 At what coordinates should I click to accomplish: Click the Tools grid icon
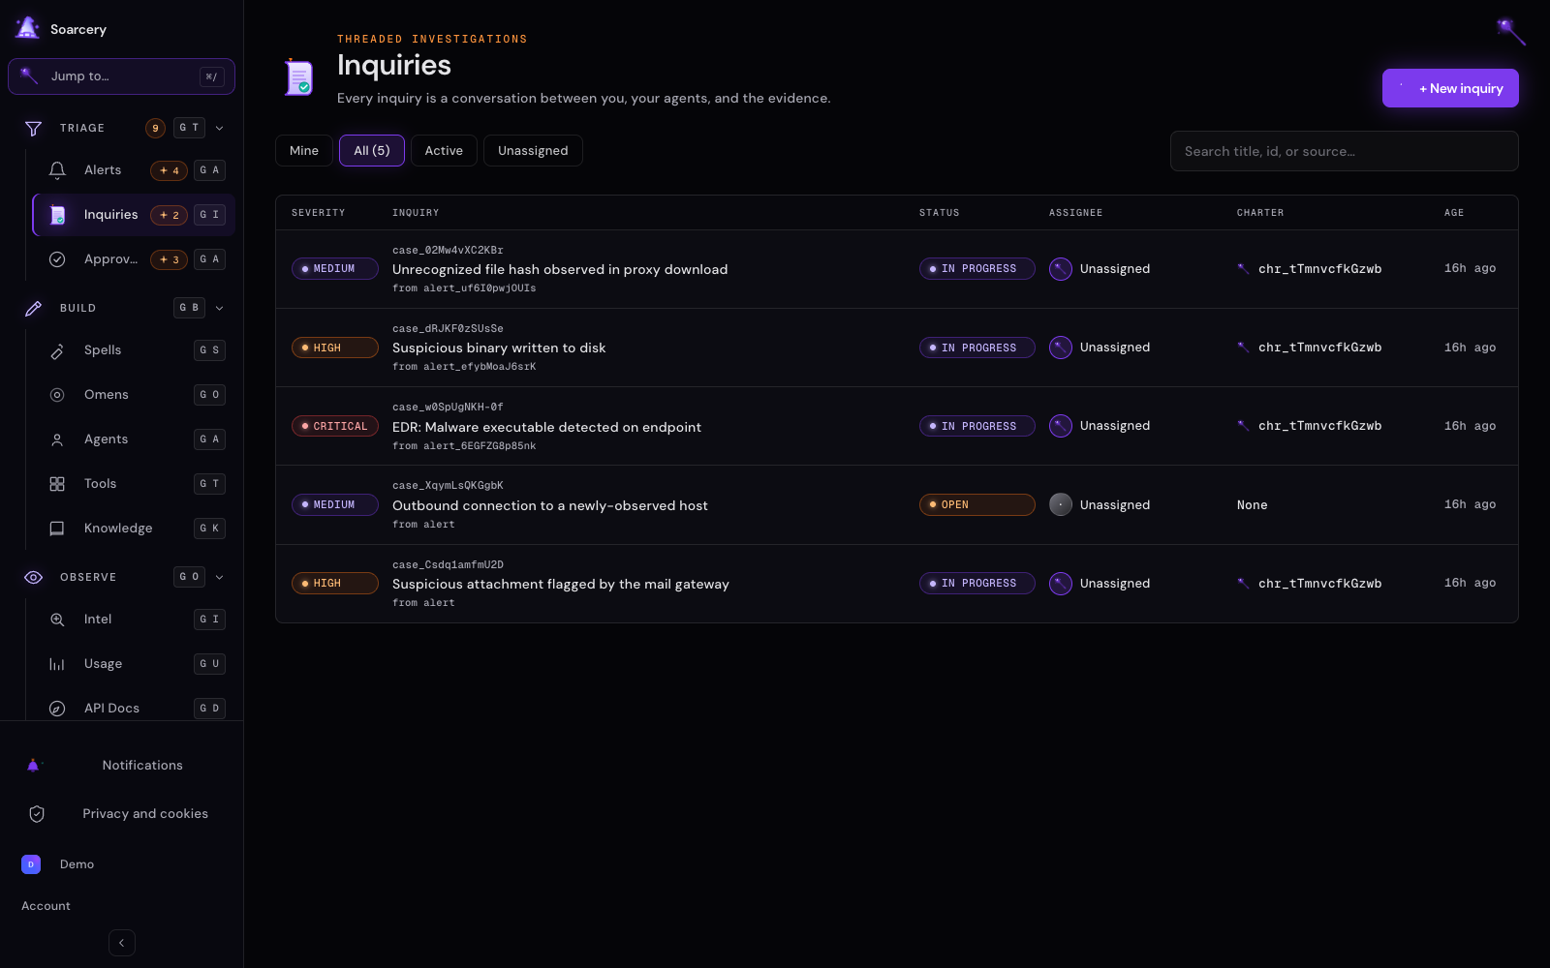[x=57, y=484]
